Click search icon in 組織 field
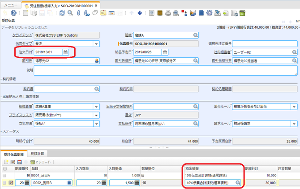This screenshot has width=300, height=189. (195, 35)
